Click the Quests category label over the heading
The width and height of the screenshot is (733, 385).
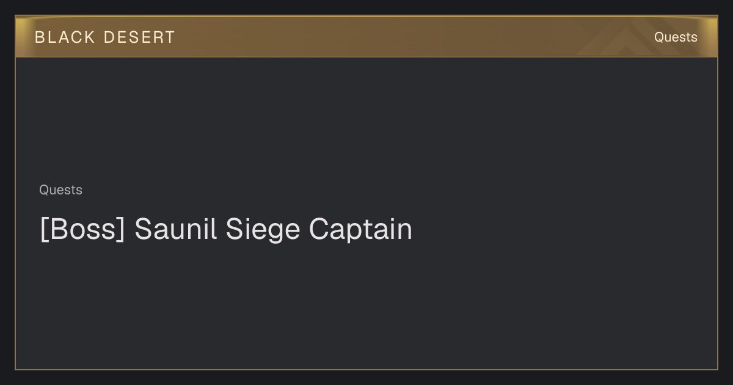point(60,190)
